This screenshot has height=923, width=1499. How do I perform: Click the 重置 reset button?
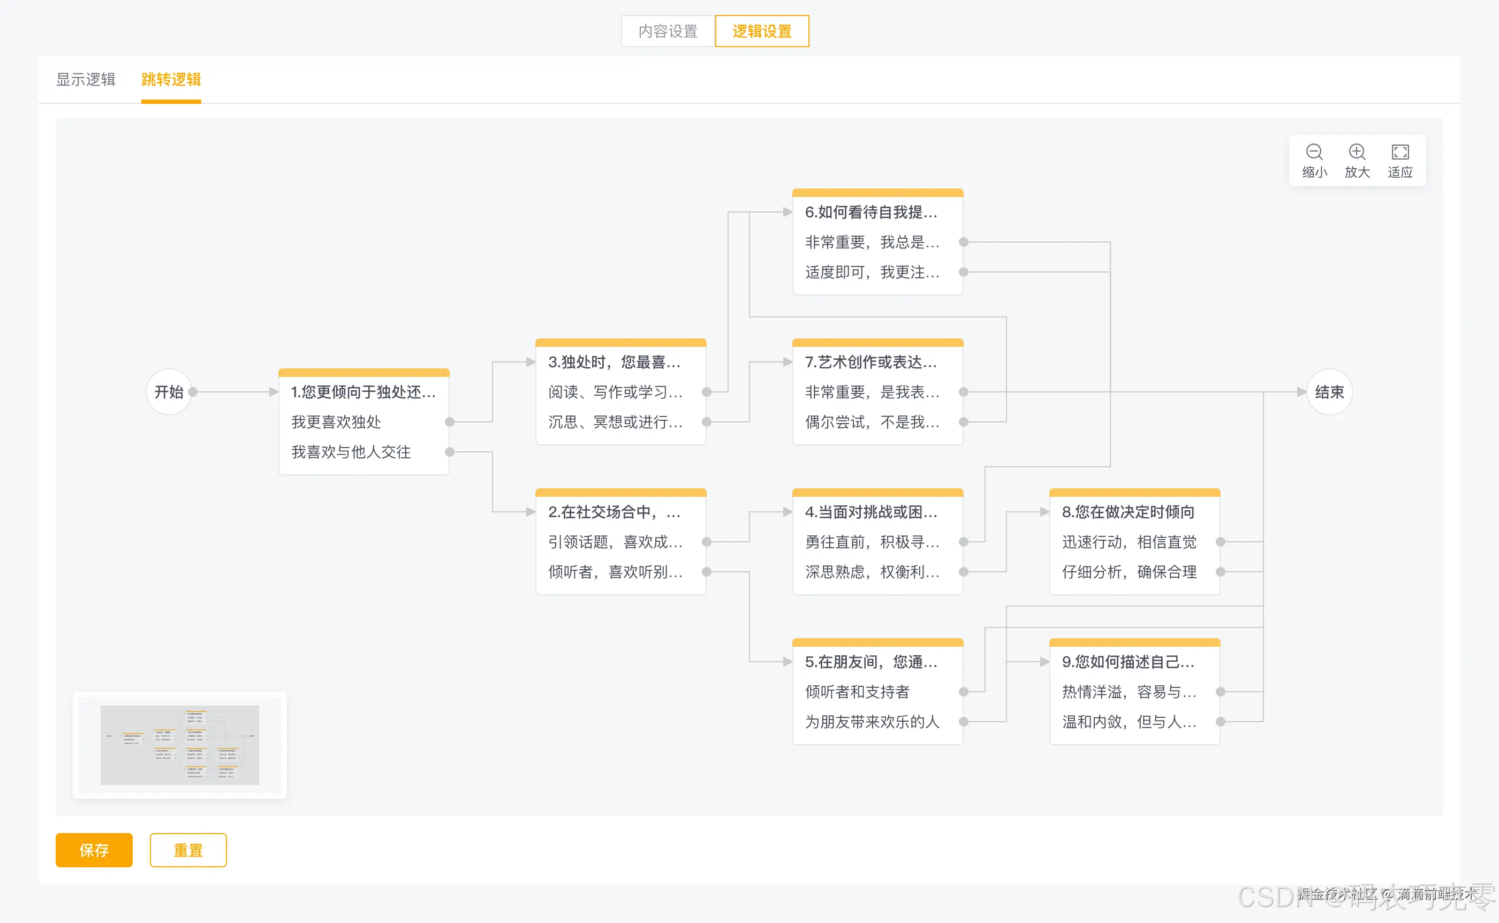pyautogui.click(x=188, y=850)
